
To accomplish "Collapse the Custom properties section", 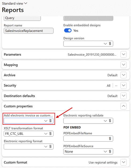I will pyautogui.click(x=123, y=106).
